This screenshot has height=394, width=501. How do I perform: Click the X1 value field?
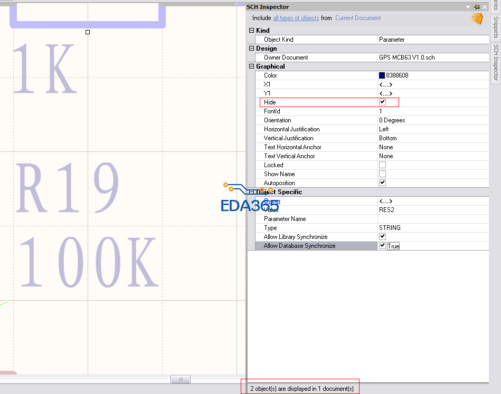click(433, 84)
